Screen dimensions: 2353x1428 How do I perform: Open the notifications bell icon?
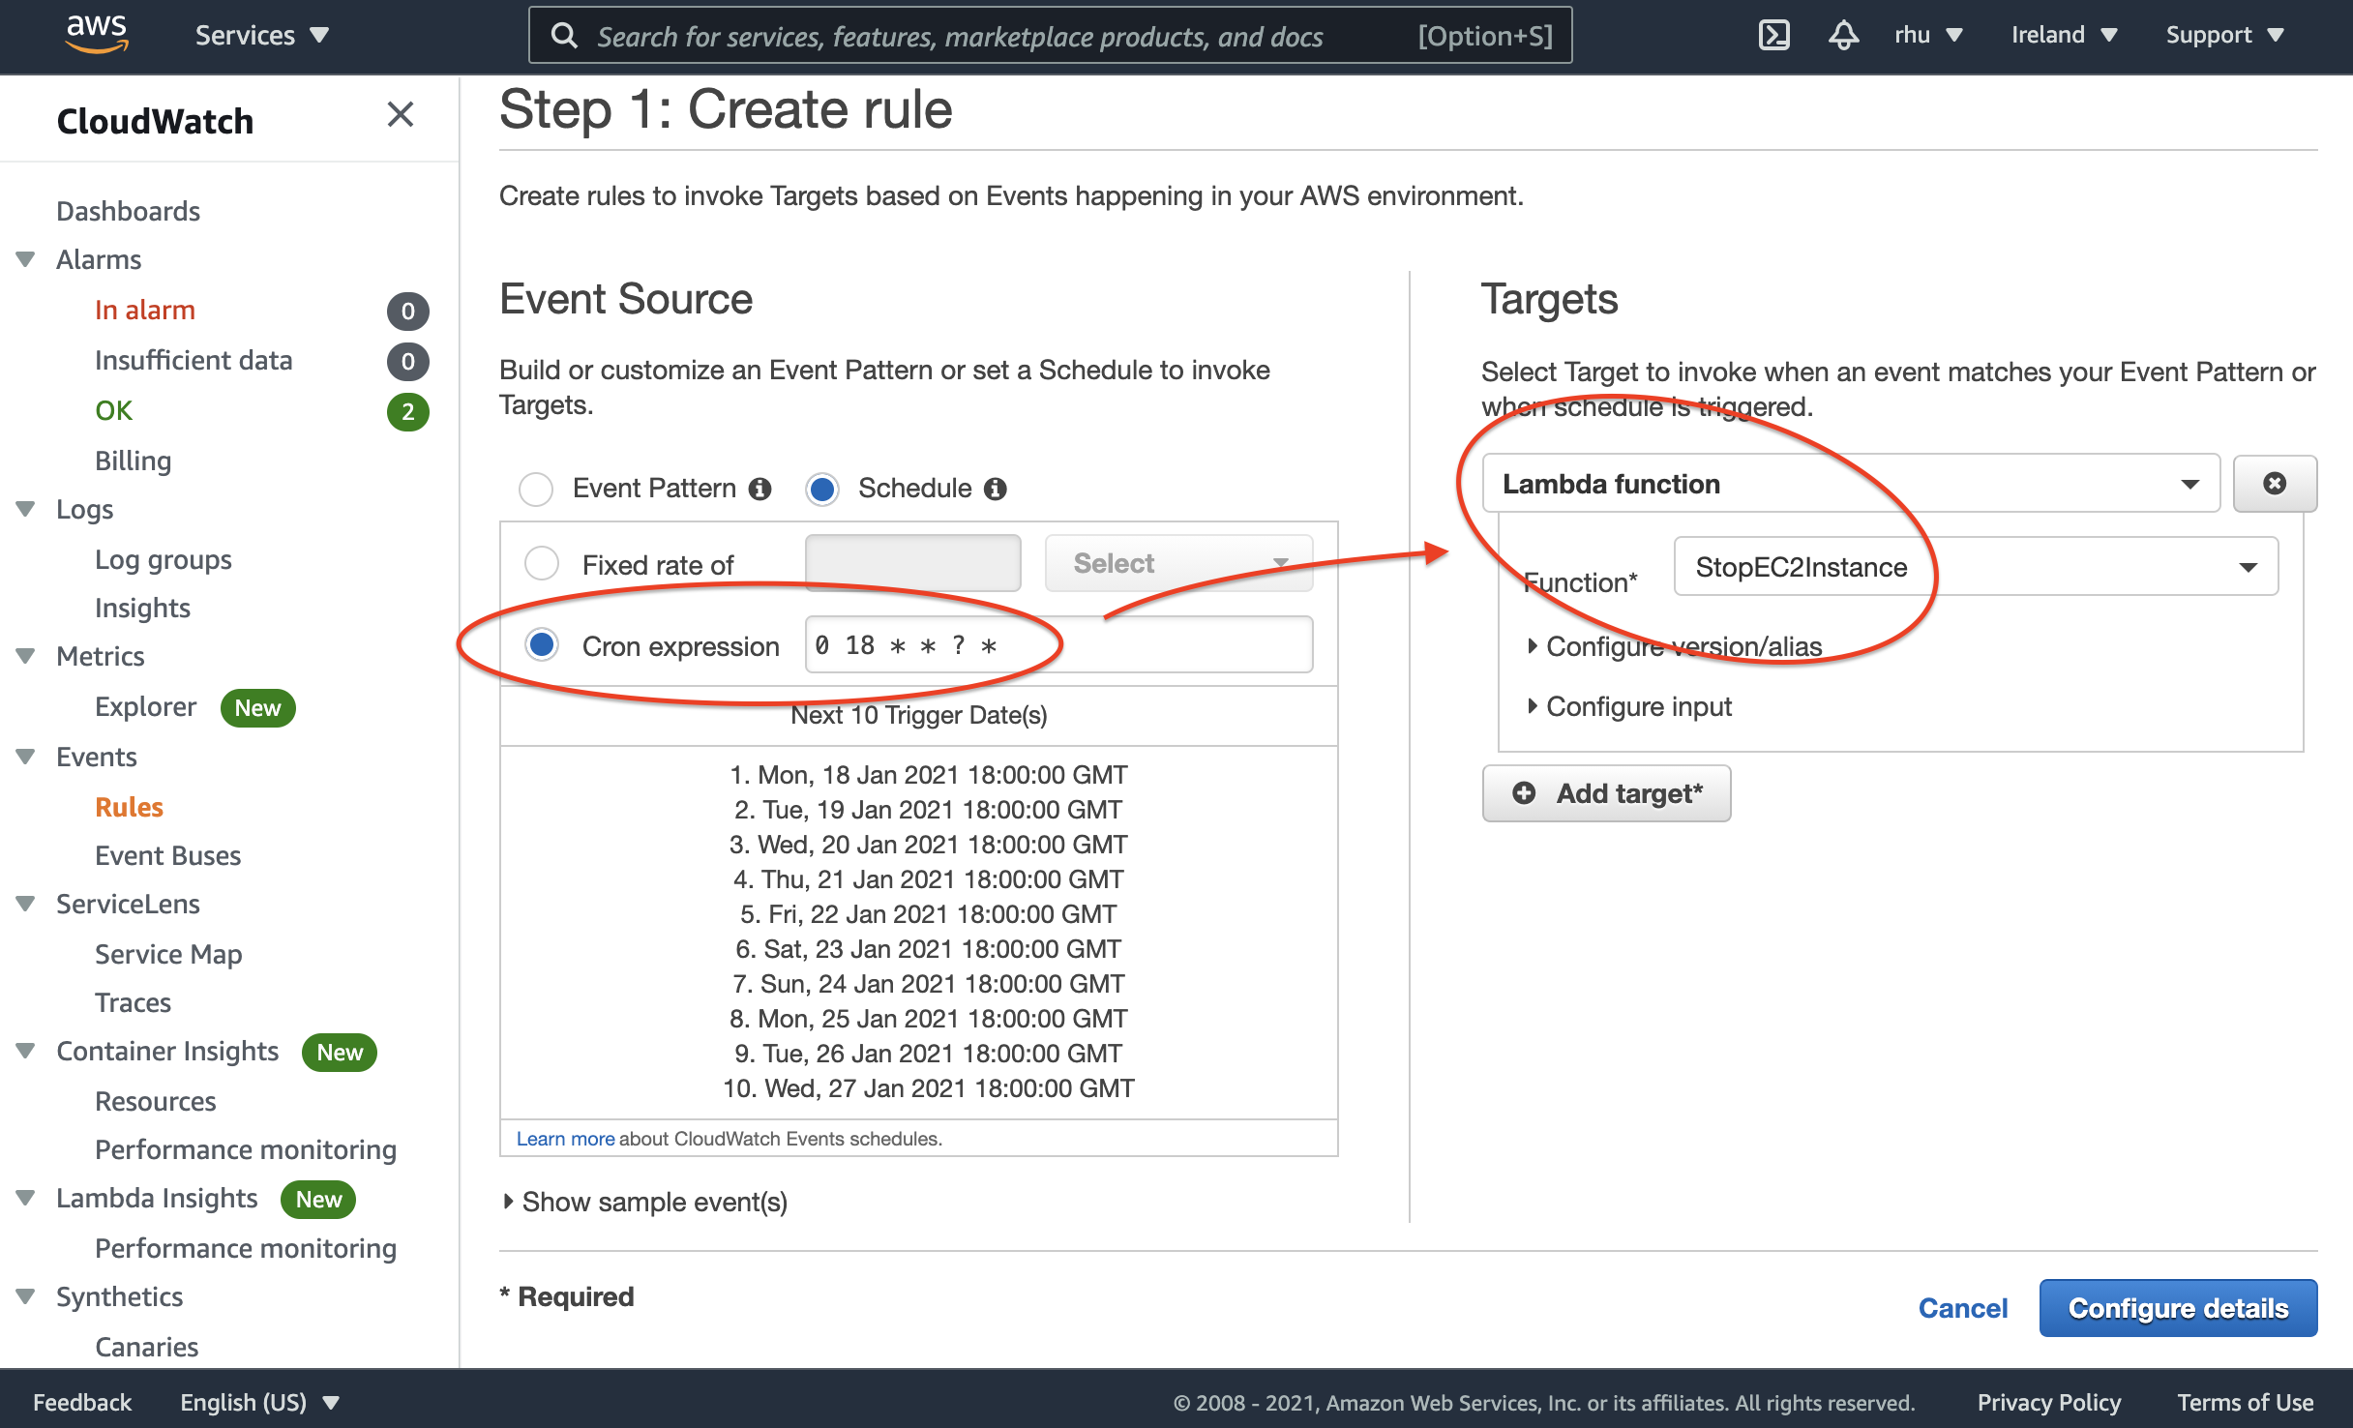coord(1843,35)
